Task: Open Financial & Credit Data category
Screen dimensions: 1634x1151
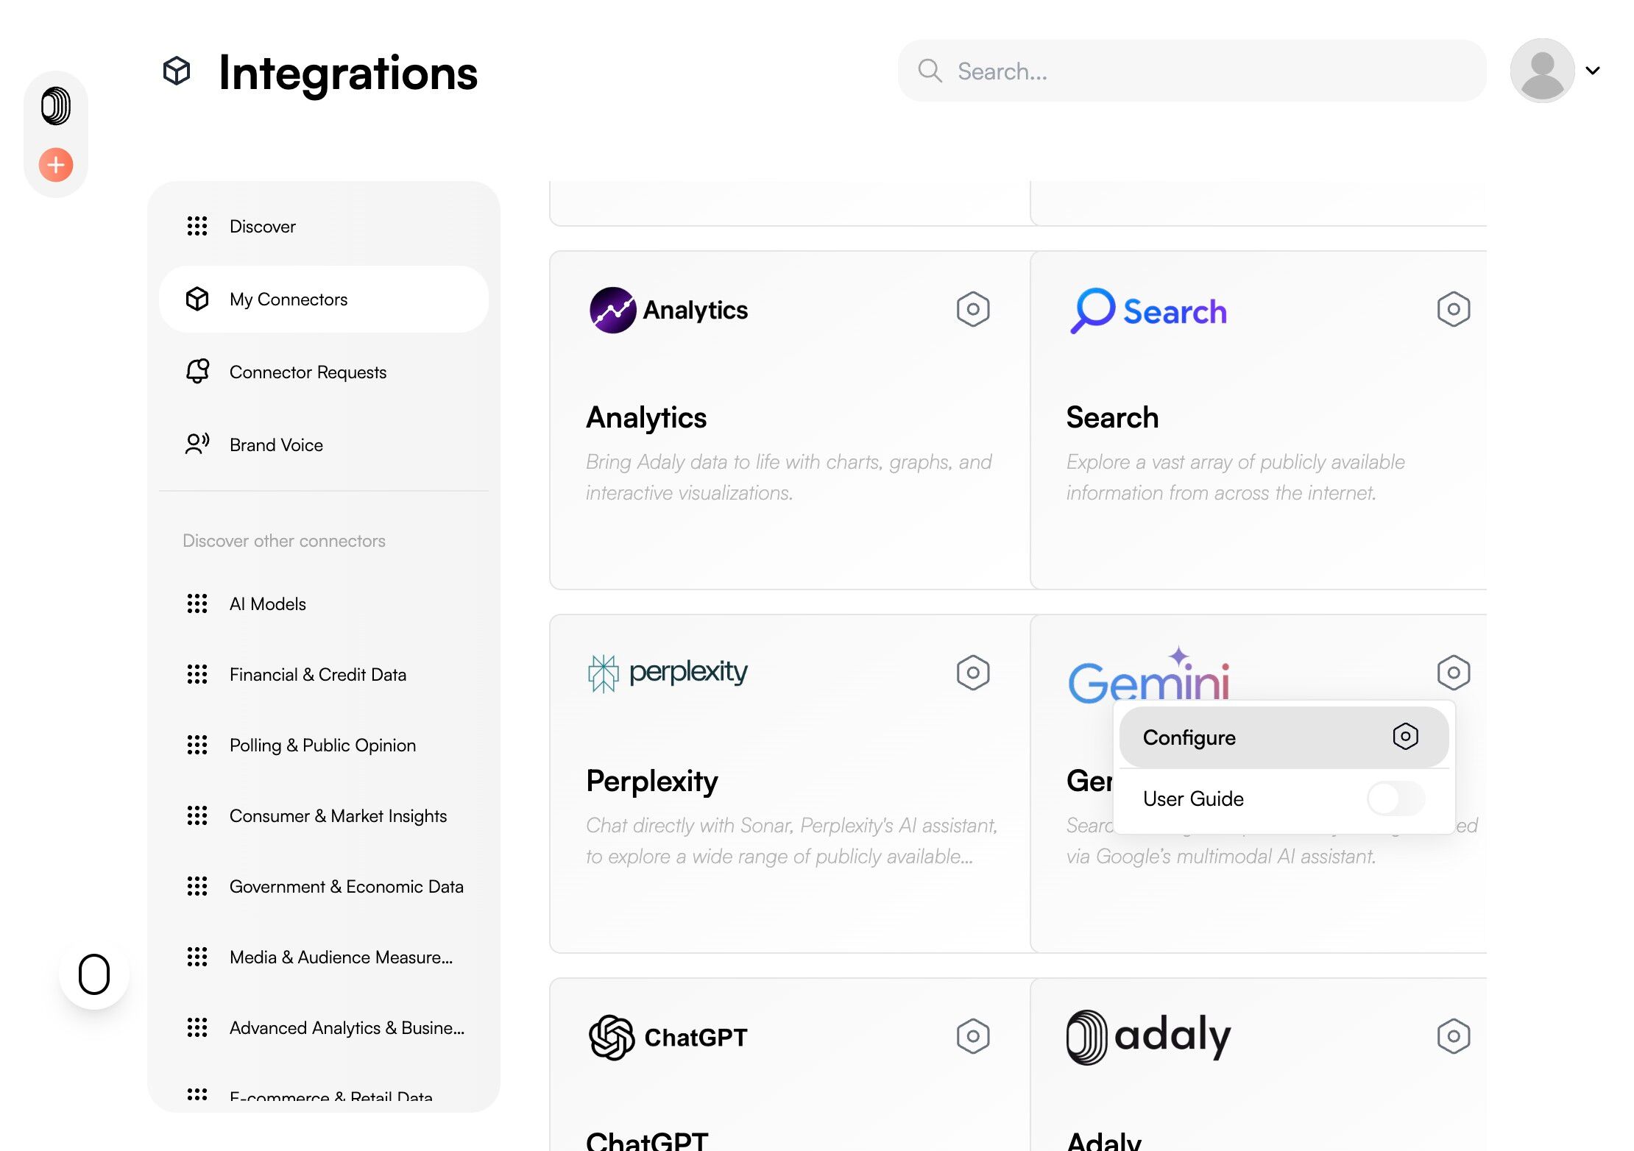Action: (x=317, y=675)
